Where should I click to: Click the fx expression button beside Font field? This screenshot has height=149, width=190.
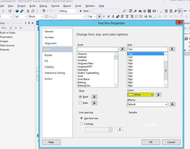click(x=122, y=49)
